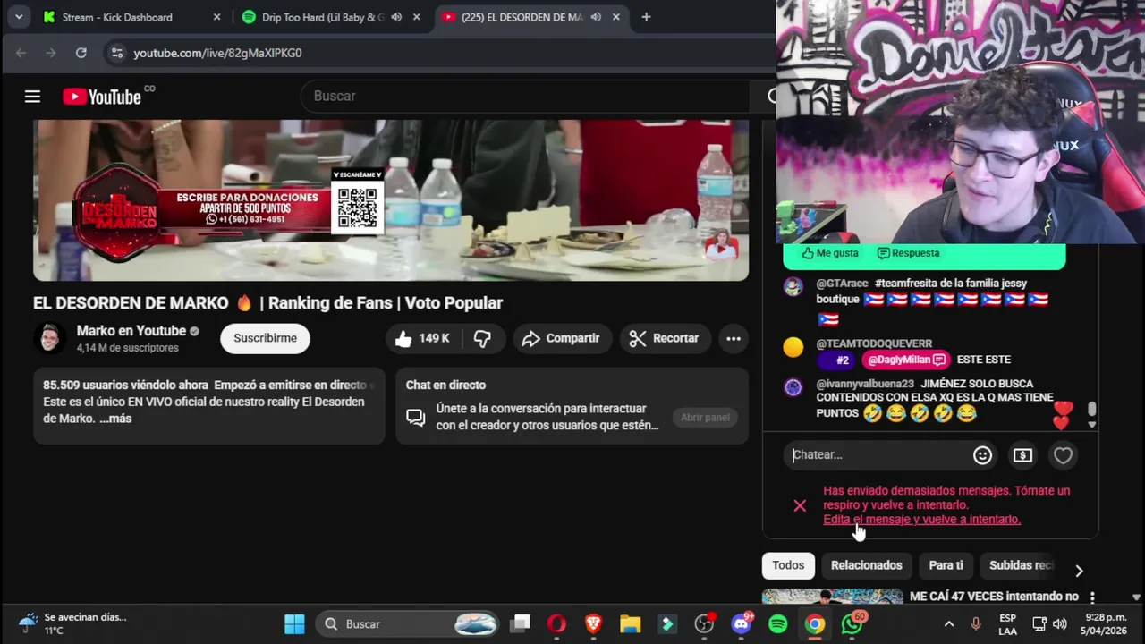Select the Relacionados filter chip
The image size is (1145, 644).
click(x=866, y=565)
